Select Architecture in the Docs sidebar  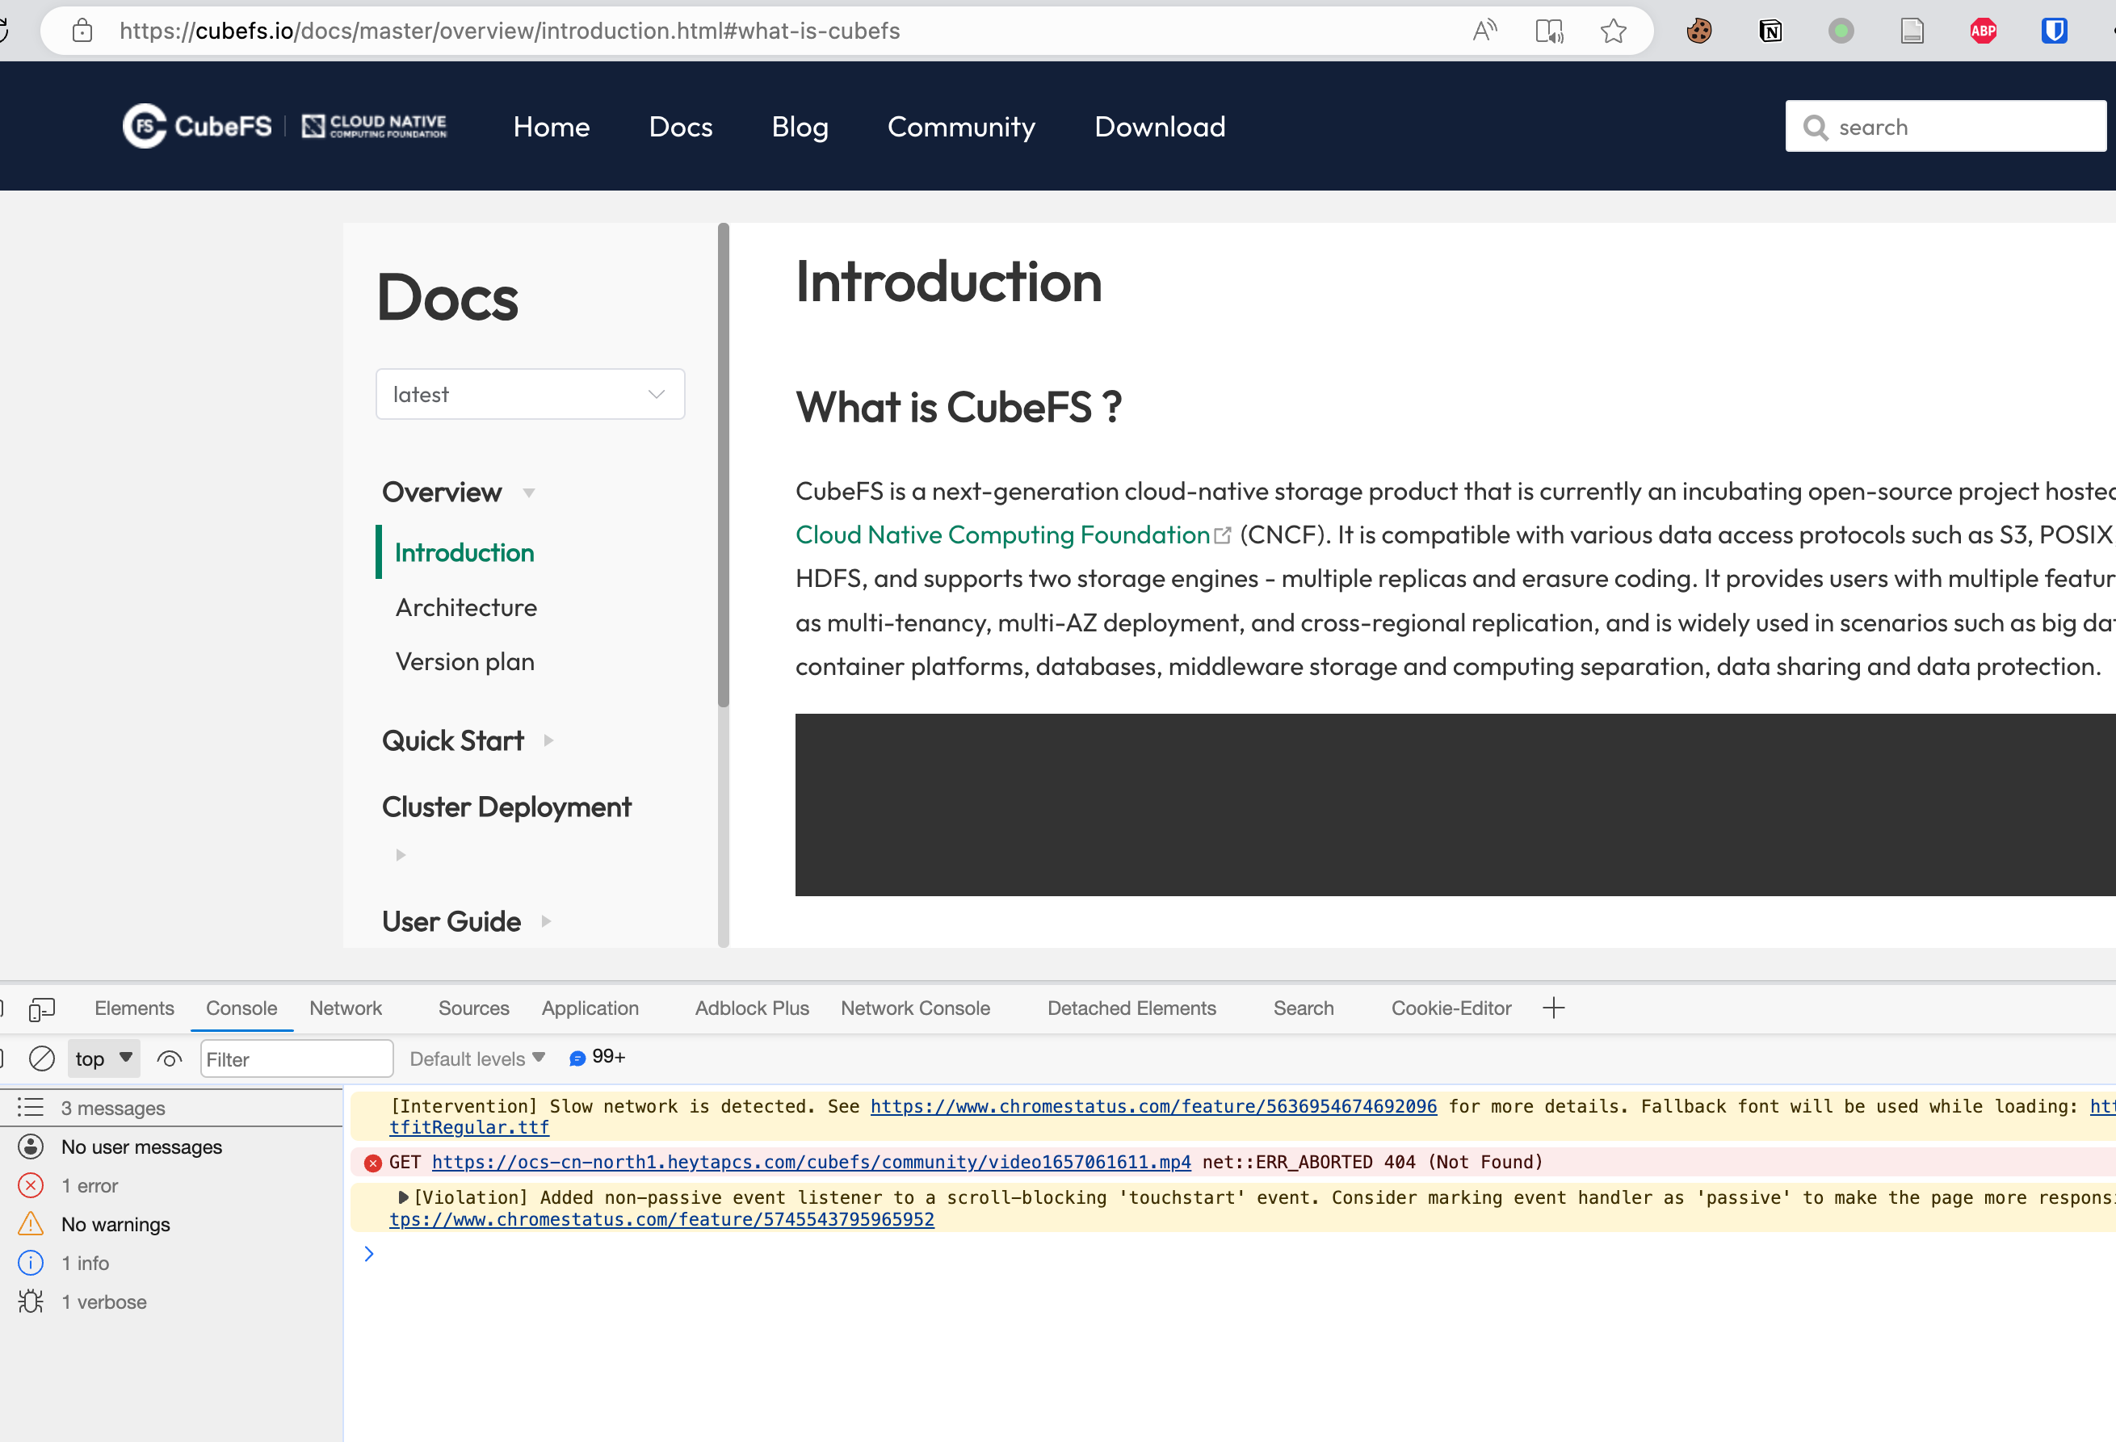[465, 607]
